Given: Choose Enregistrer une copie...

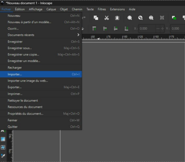Looking at the screenshot, I should (41, 55).
